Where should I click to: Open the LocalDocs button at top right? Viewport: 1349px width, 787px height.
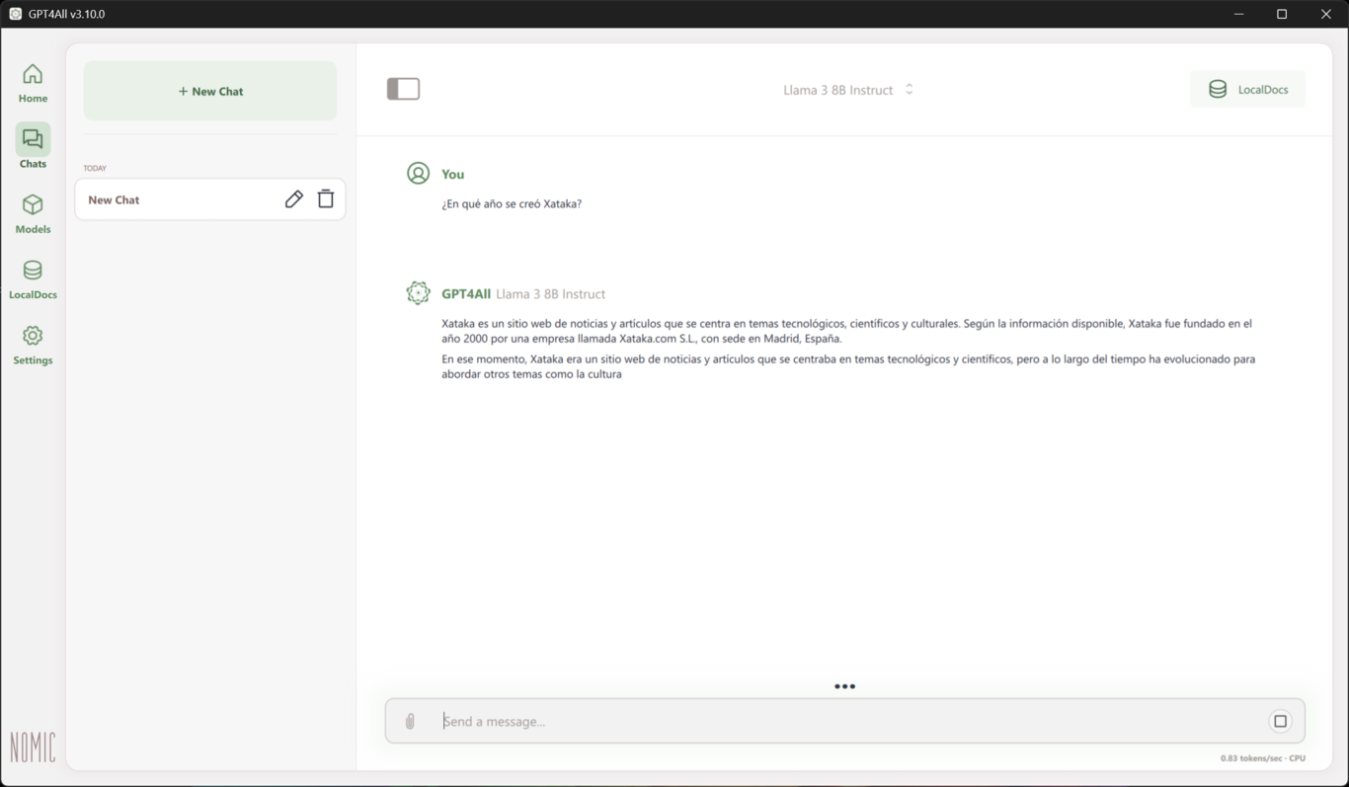[x=1247, y=90]
